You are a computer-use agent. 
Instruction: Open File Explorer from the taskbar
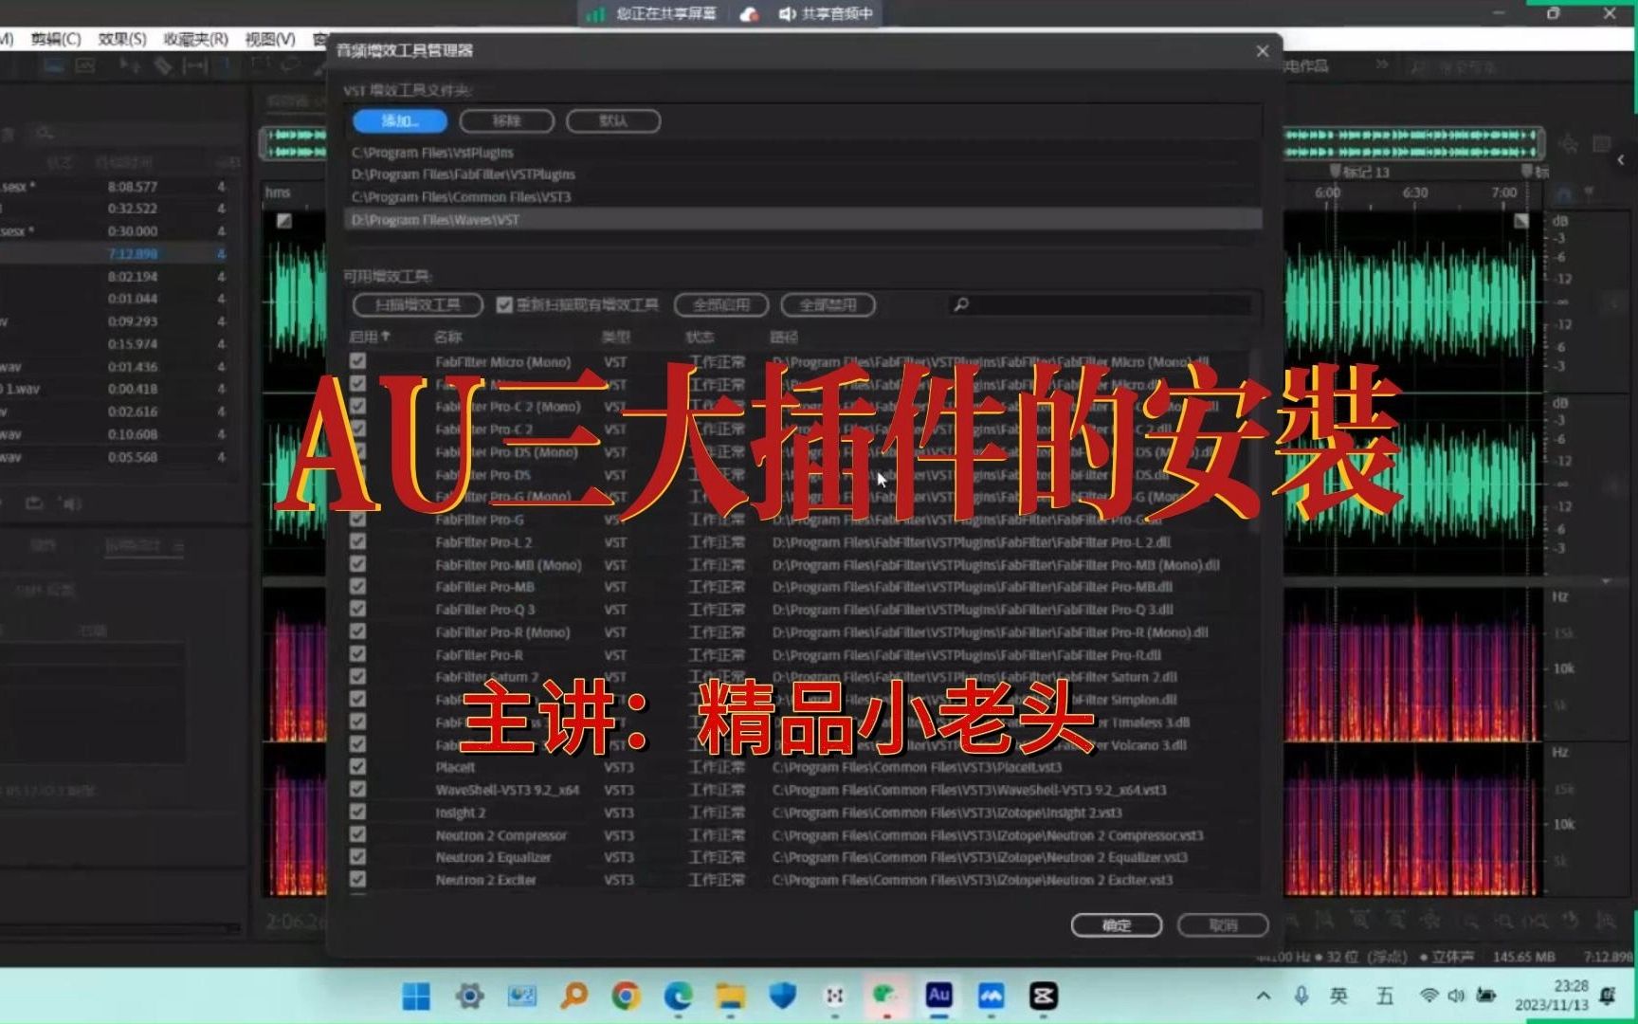(x=730, y=996)
